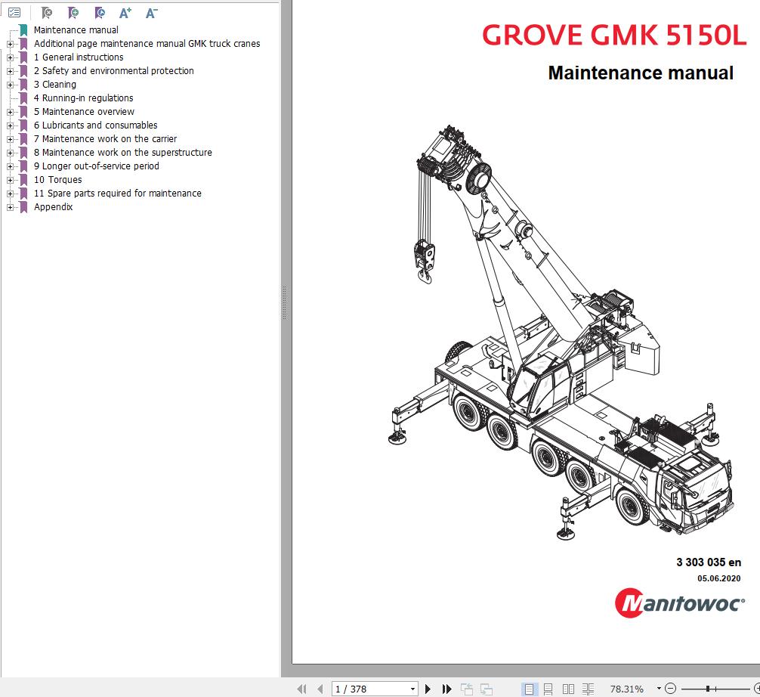Viewport: 760px width, 697px height.
Task: Toggle continuous scrolling page layout
Action: tap(548, 688)
